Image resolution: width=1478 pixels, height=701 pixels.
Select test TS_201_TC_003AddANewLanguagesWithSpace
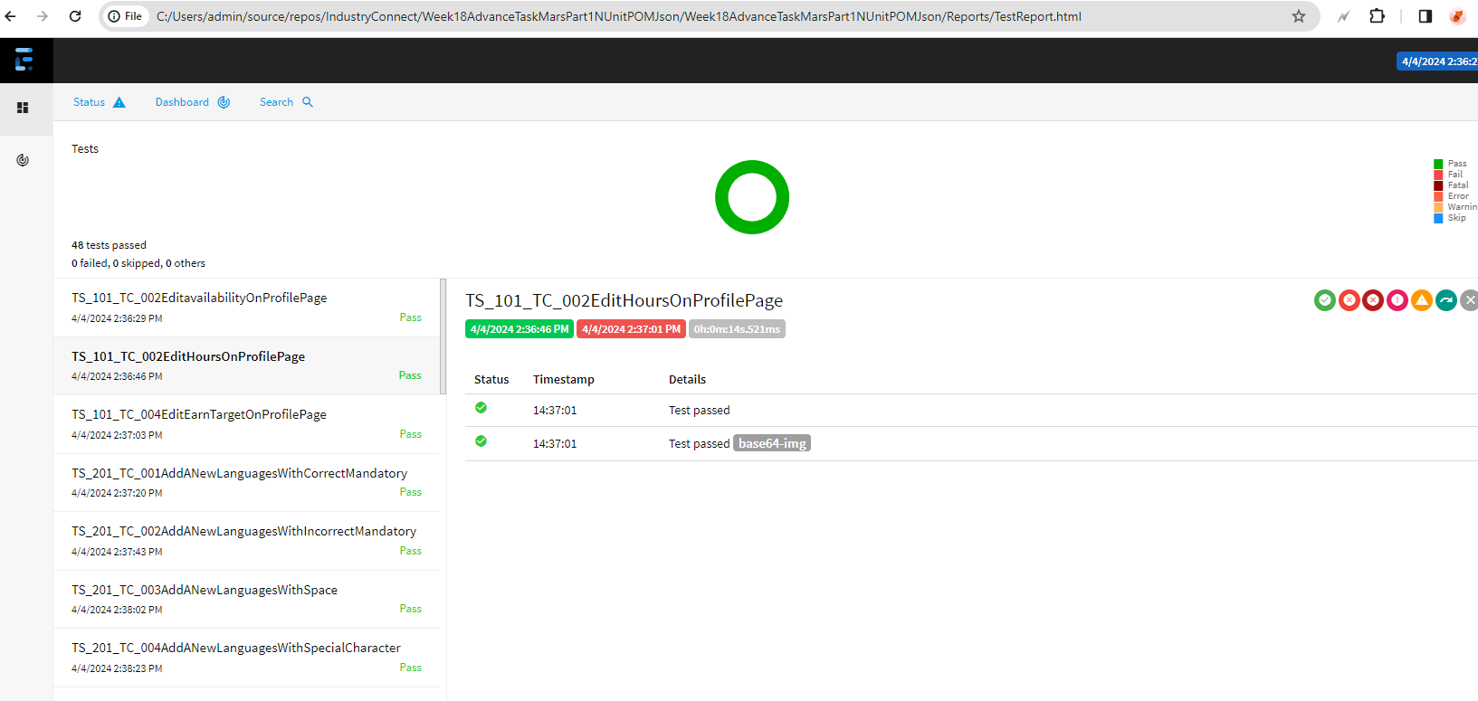[x=205, y=590]
